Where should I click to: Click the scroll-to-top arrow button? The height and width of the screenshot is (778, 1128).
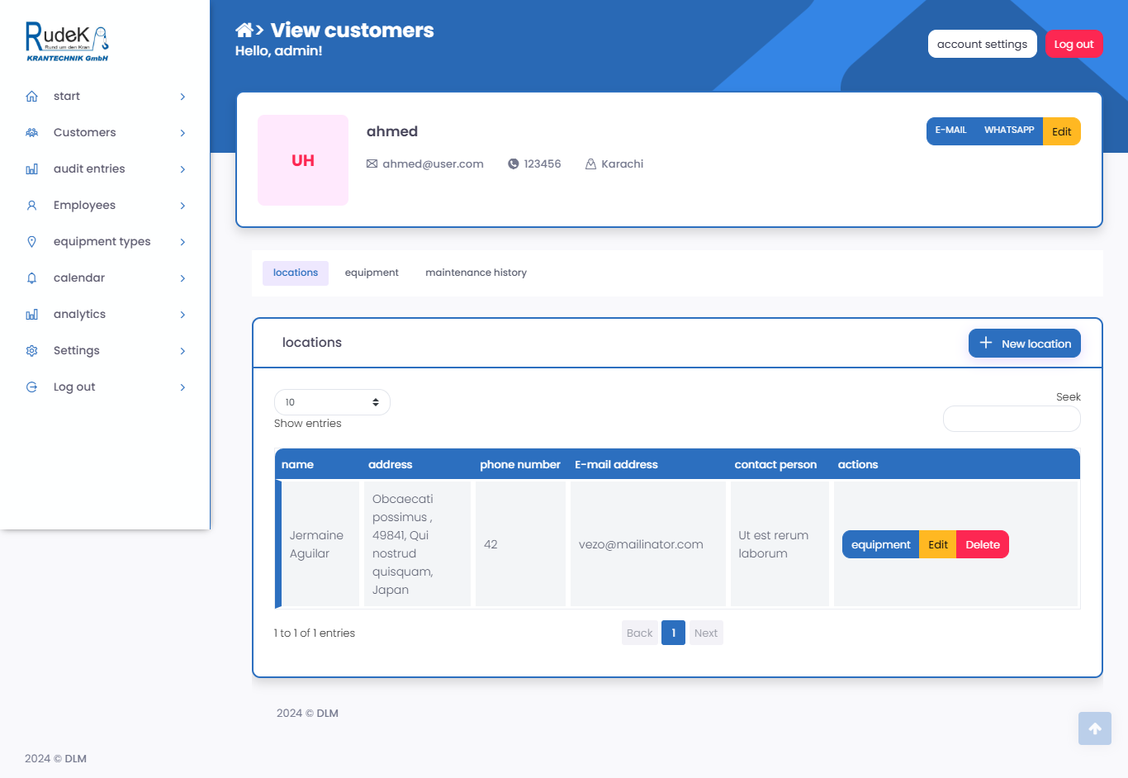1094,728
